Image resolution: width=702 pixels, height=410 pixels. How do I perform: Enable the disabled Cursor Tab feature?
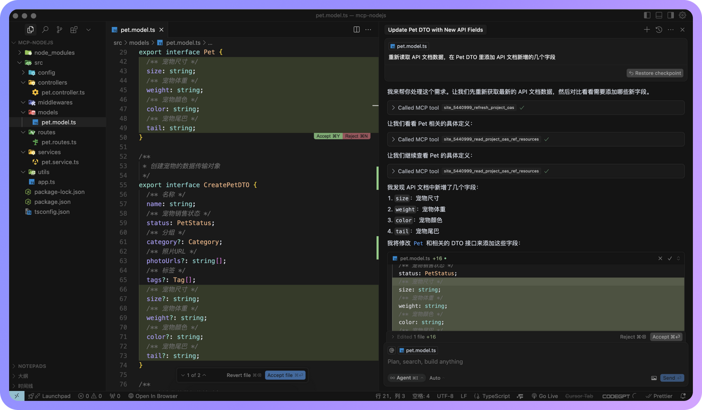click(579, 396)
